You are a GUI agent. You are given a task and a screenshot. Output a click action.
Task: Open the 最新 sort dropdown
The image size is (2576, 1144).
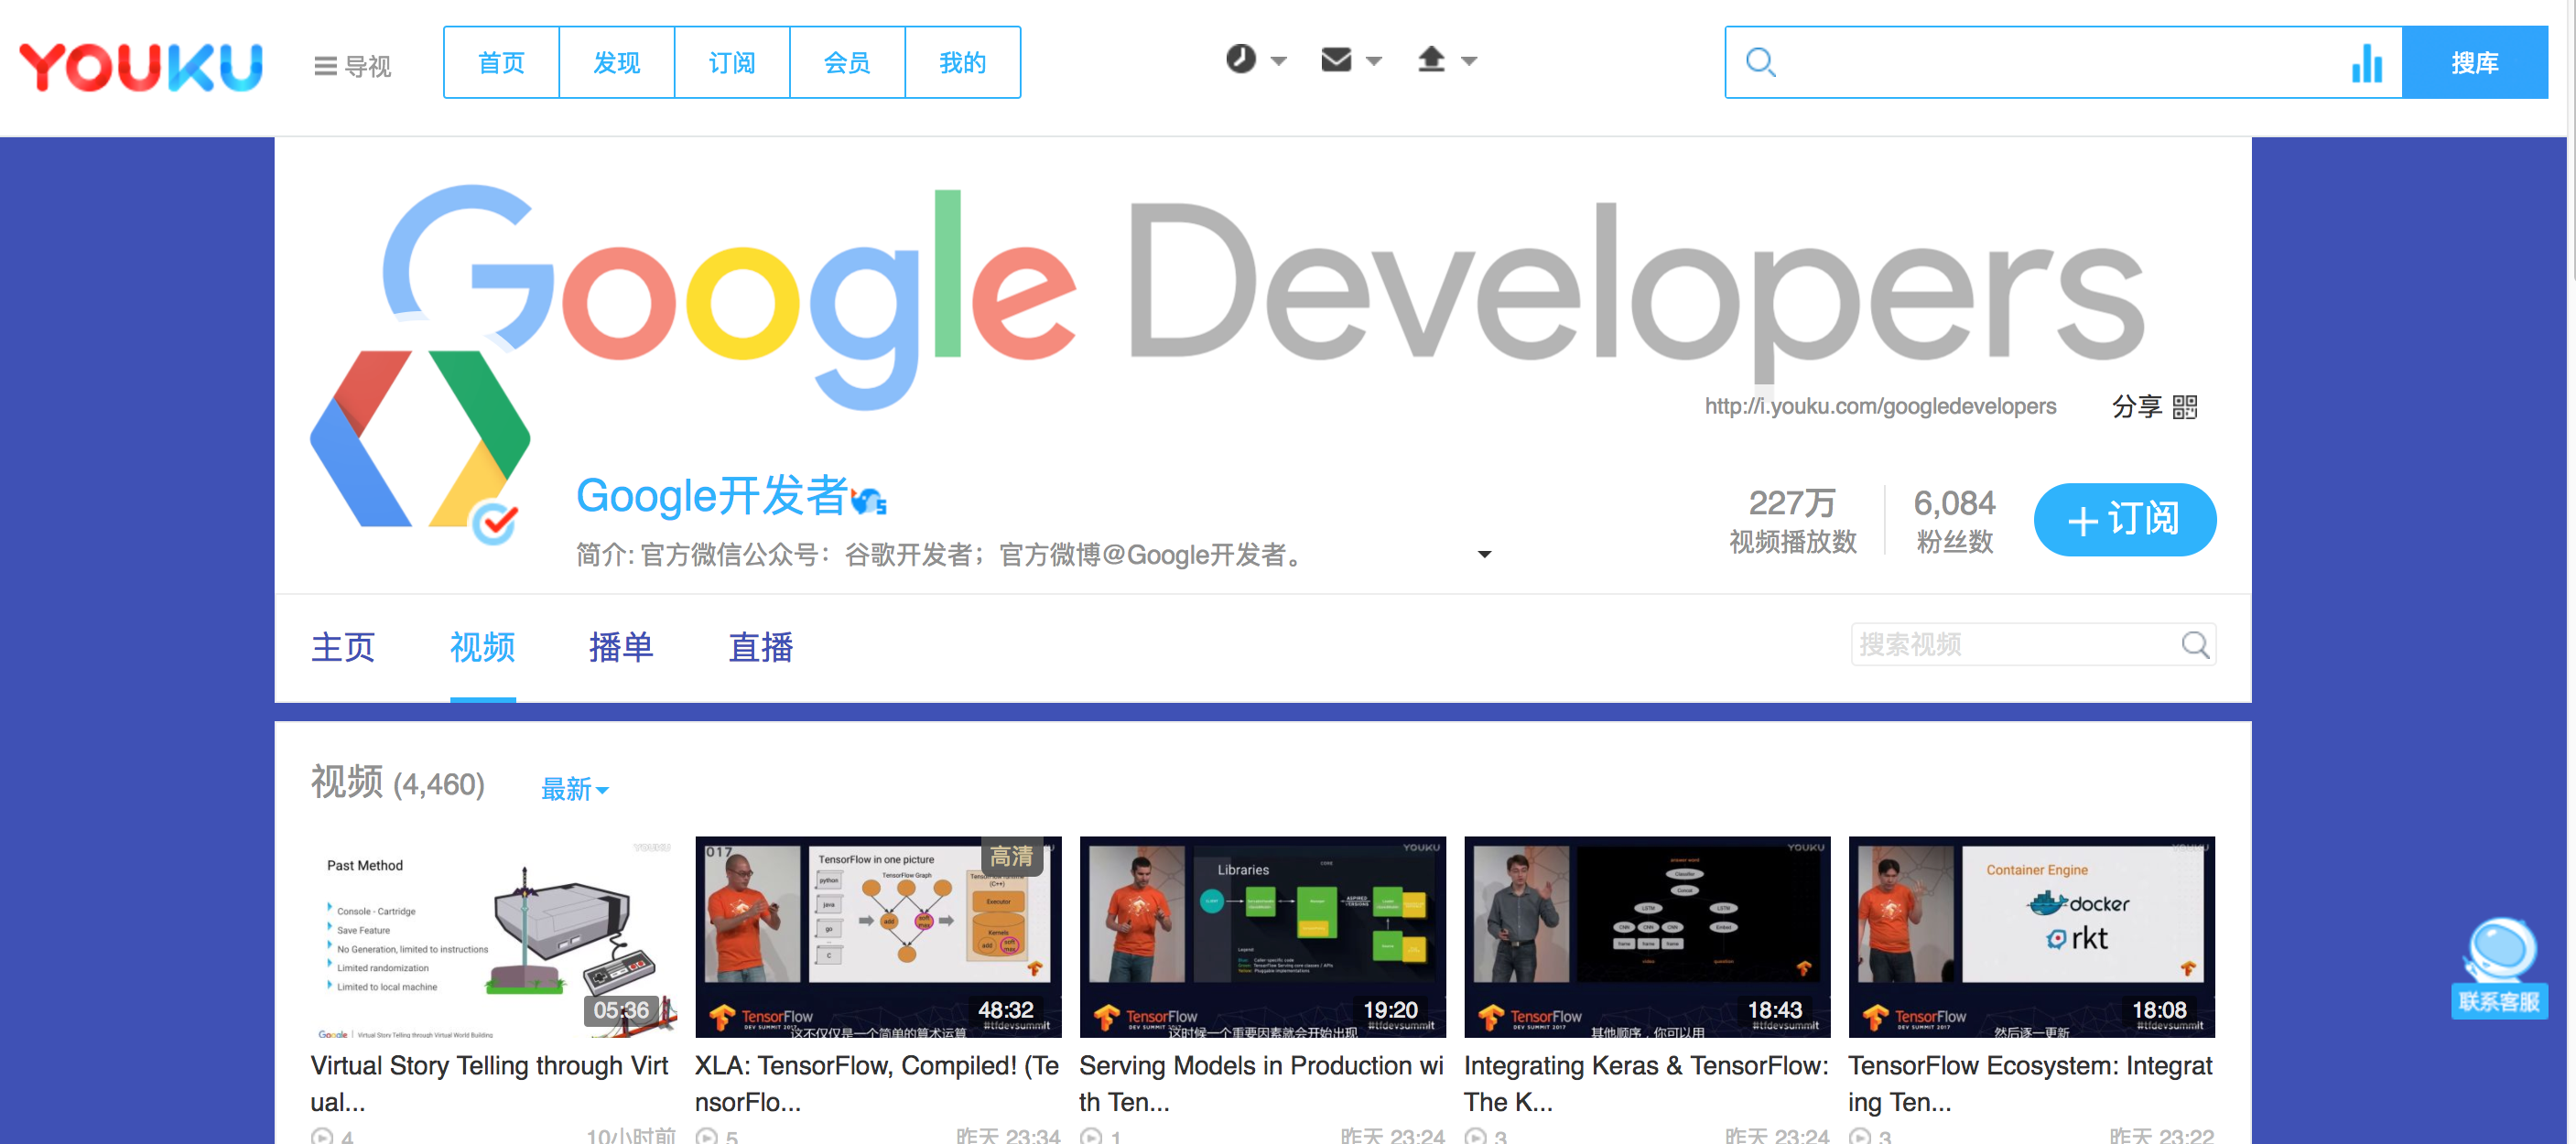[575, 789]
